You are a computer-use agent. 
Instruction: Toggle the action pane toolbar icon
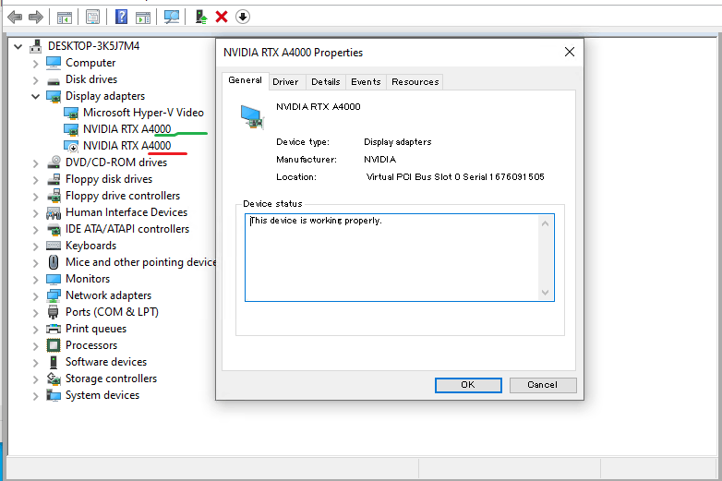tap(143, 18)
